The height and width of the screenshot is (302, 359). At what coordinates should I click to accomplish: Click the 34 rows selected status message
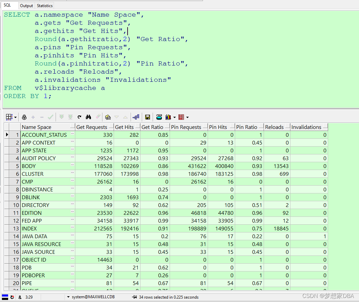pos(169,297)
